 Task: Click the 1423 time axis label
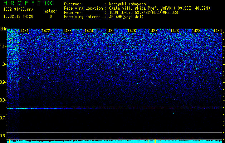coord(67,31)
